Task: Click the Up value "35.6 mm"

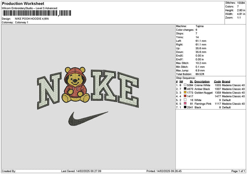Action: (201, 48)
